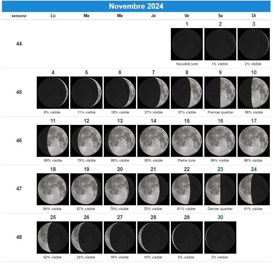Click the moon image for November 3

click(x=254, y=44)
